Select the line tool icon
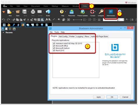This screenshot has width=138, height=105. point(54,20)
